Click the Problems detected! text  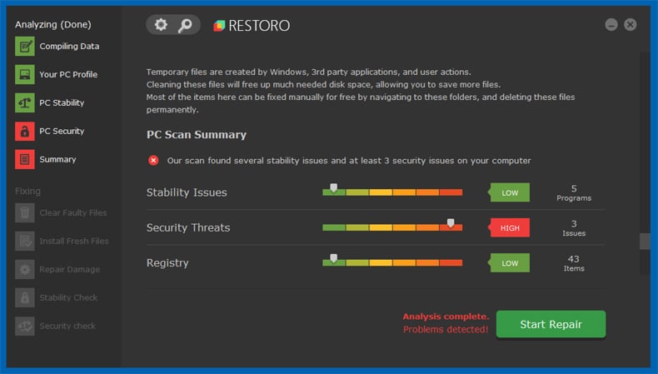click(446, 330)
